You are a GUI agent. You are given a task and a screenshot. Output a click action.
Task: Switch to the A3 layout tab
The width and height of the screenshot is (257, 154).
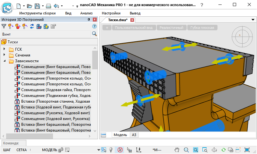tap(134, 135)
